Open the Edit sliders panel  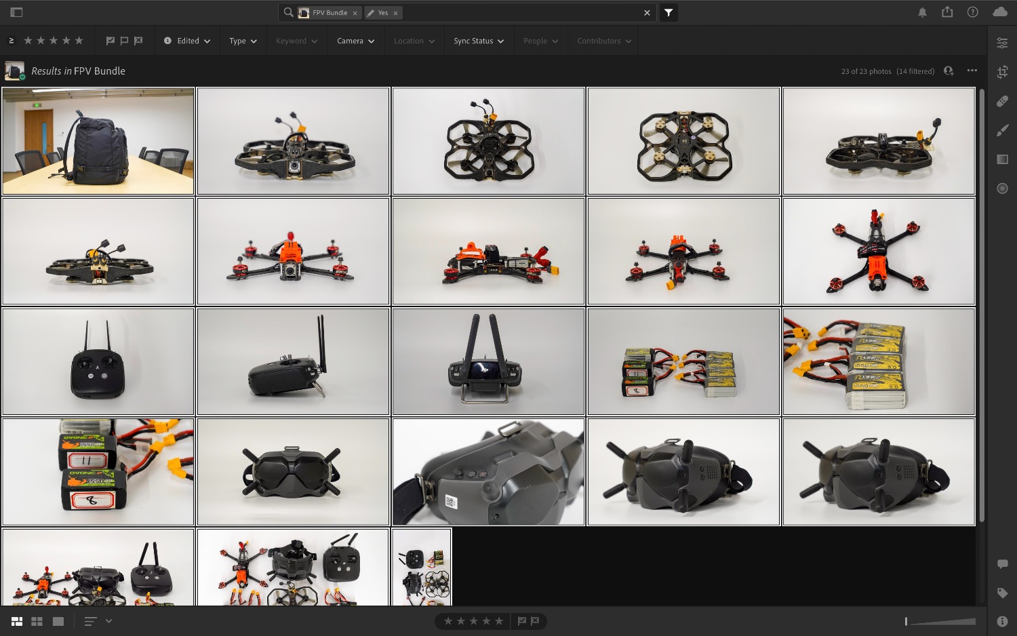(1002, 43)
